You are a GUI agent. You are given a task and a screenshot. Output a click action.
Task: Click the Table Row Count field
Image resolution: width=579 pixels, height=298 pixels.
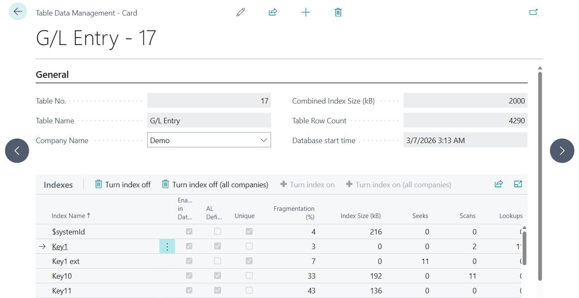(x=465, y=120)
